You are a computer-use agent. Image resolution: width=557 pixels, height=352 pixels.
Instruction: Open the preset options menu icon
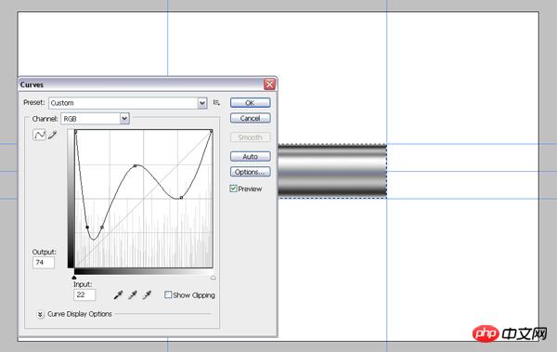click(x=216, y=103)
